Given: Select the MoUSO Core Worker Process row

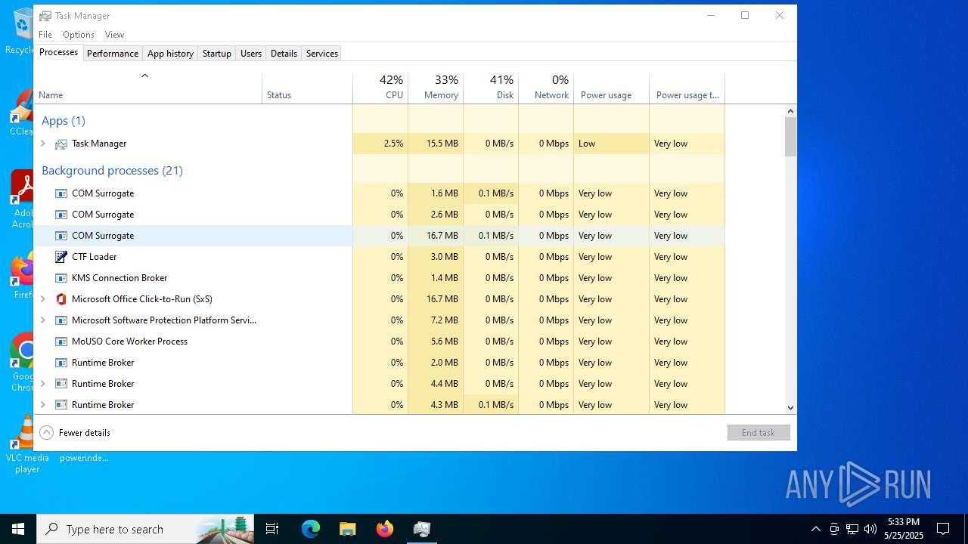Looking at the screenshot, I should (380, 342).
